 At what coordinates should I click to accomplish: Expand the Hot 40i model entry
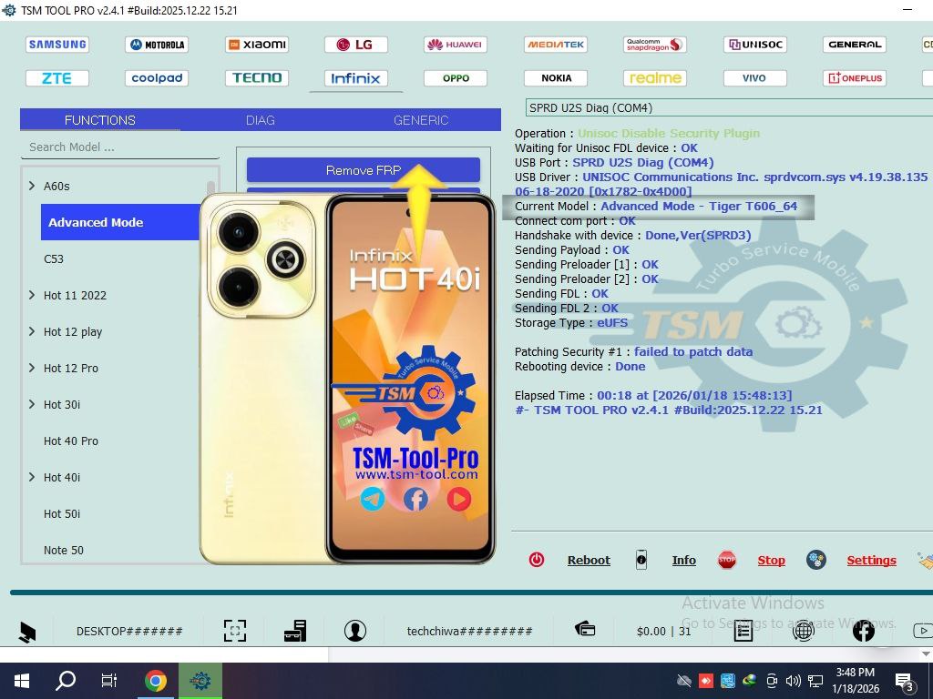[x=32, y=477]
